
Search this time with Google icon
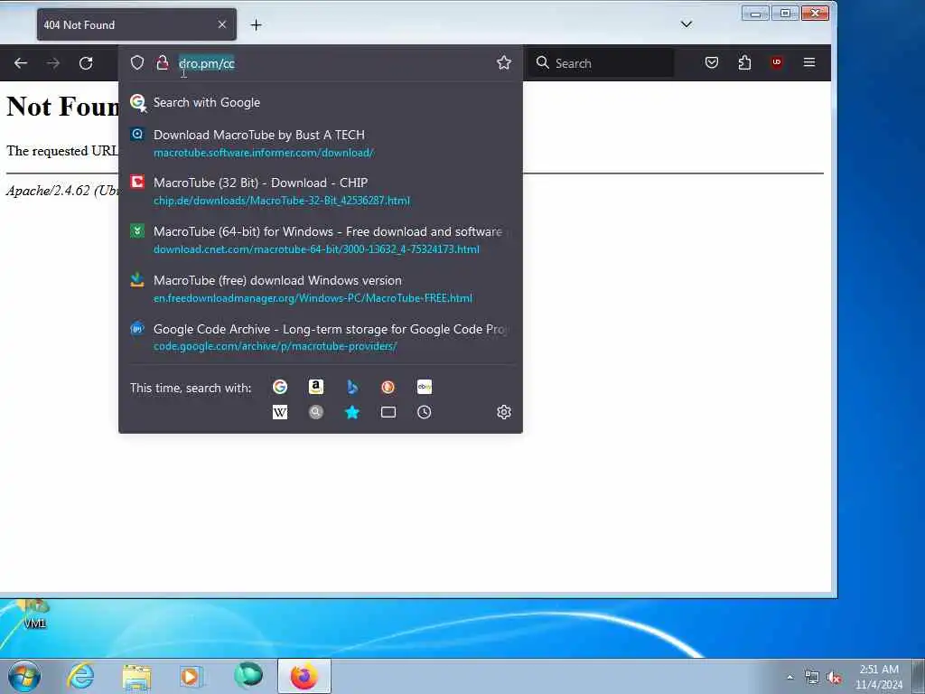[280, 387]
